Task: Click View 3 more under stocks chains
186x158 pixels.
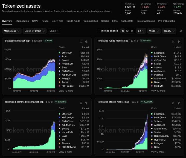Action: [158, 152]
